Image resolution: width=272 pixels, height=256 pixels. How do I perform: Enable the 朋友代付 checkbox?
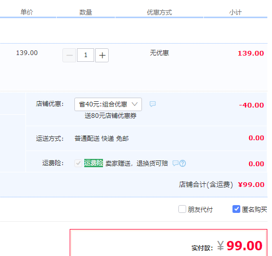tap(182, 209)
